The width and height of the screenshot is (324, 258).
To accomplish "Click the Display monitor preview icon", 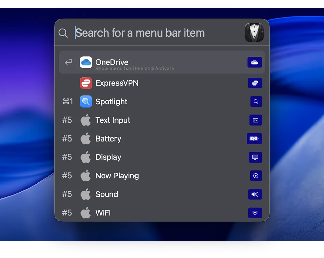I will coord(255,157).
